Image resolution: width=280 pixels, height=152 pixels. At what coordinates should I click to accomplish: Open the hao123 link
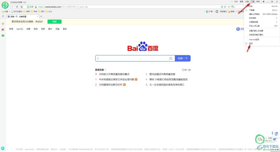pos(20,29)
